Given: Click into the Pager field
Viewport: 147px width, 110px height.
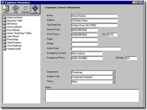Looking at the screenshot, I should [x=85, y=39].
